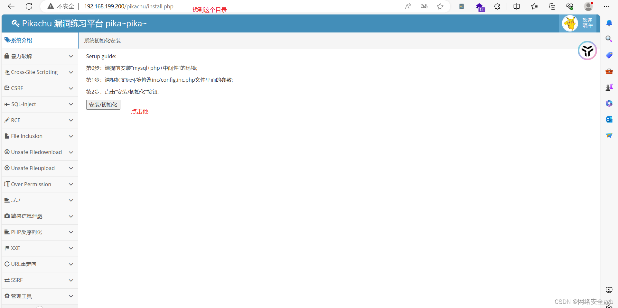The image size is (618, 308).
Task: Click the 第2步 安装/初始化 instruction line
Action: pyautogui.click(x=122, y=92)
